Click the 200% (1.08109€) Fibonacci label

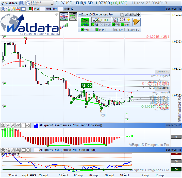(x=159, y=76)
